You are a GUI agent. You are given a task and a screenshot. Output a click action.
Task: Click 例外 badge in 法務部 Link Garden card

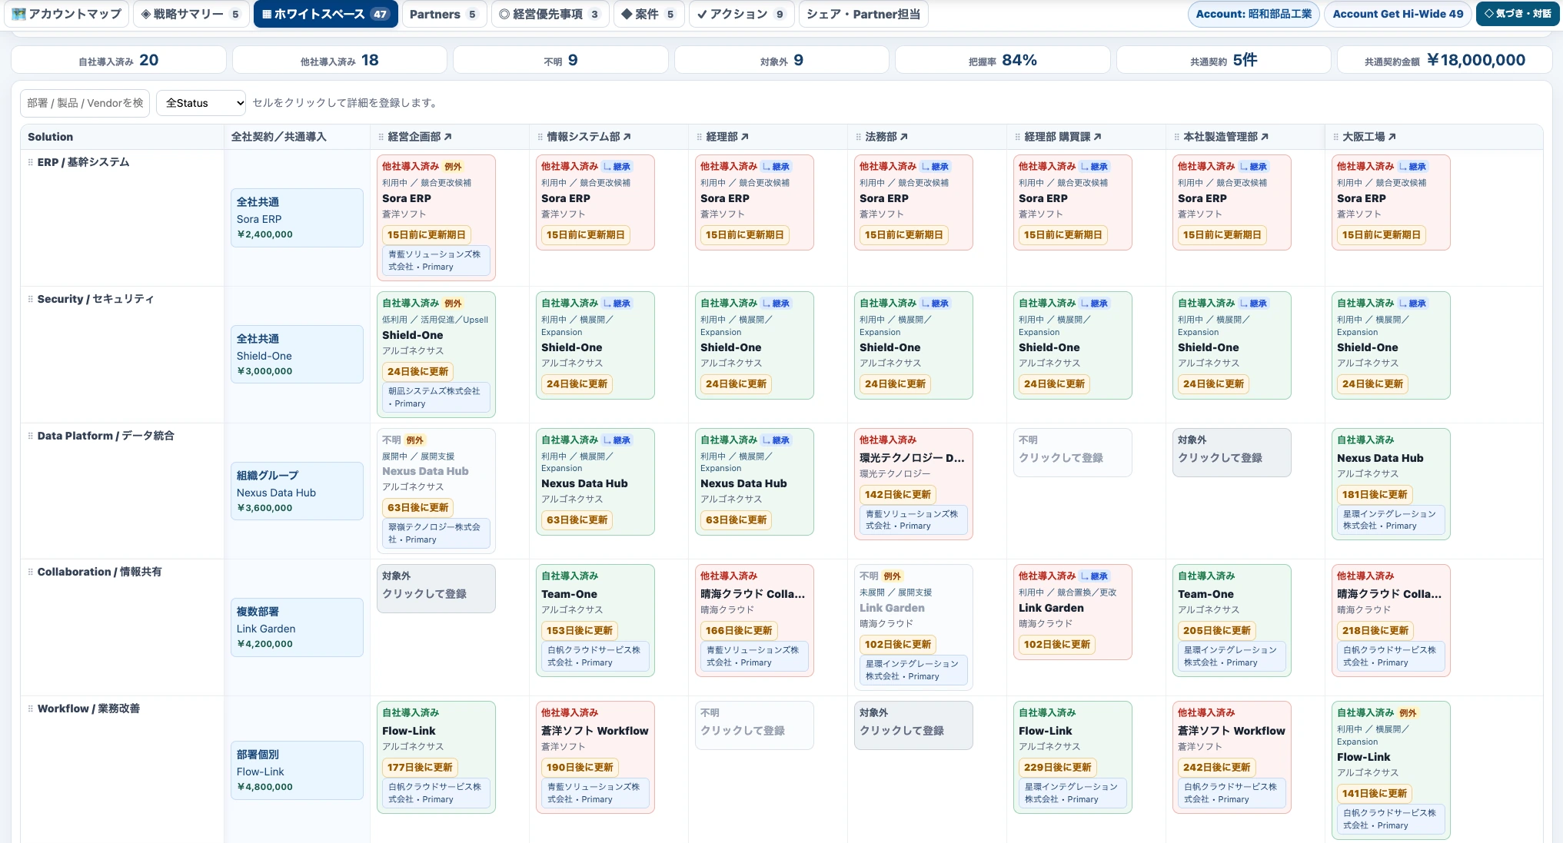click(x=892, y=576)
